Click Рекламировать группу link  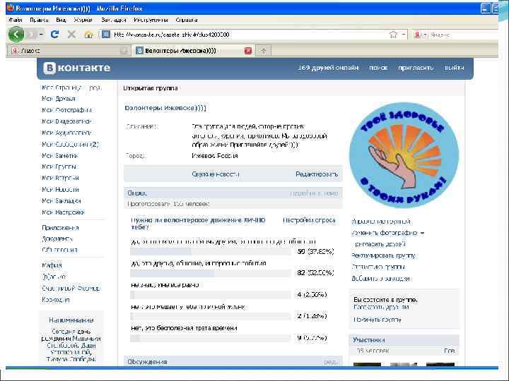coord(383,255)
